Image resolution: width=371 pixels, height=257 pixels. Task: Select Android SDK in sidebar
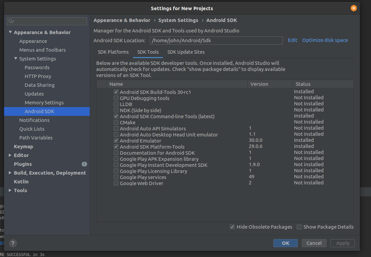47,111
